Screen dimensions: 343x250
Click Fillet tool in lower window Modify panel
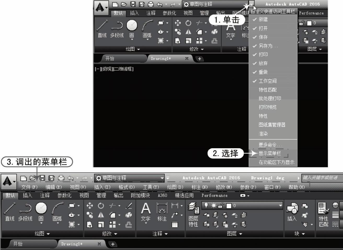113,215
